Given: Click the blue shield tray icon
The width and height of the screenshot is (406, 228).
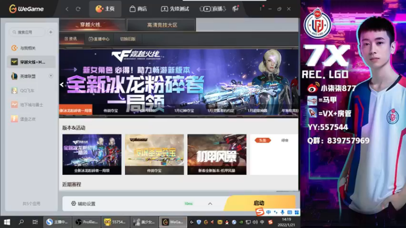Looking at the screenshot, I should pos(199,222).
